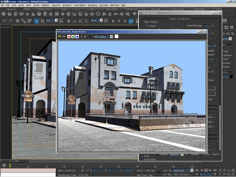Restrict transform to X axis
Screen dimensions: 236x177
113,21
